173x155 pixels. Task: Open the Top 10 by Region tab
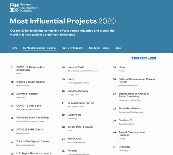(x=99, y=48)
